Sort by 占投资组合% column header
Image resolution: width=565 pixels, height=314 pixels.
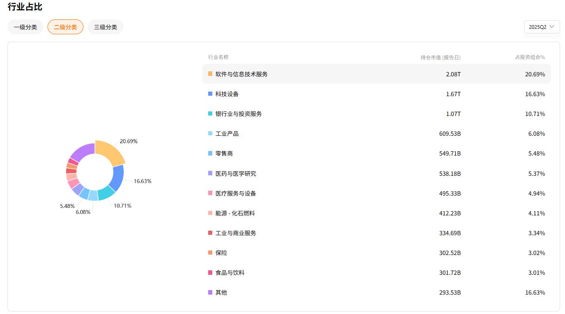click(530, 57)
